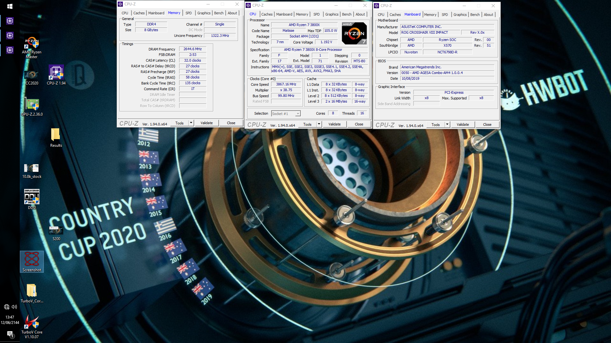Open Graphics tab in CPU window
The height and width of the screenshot is (343, 611).
pos(332,14)
